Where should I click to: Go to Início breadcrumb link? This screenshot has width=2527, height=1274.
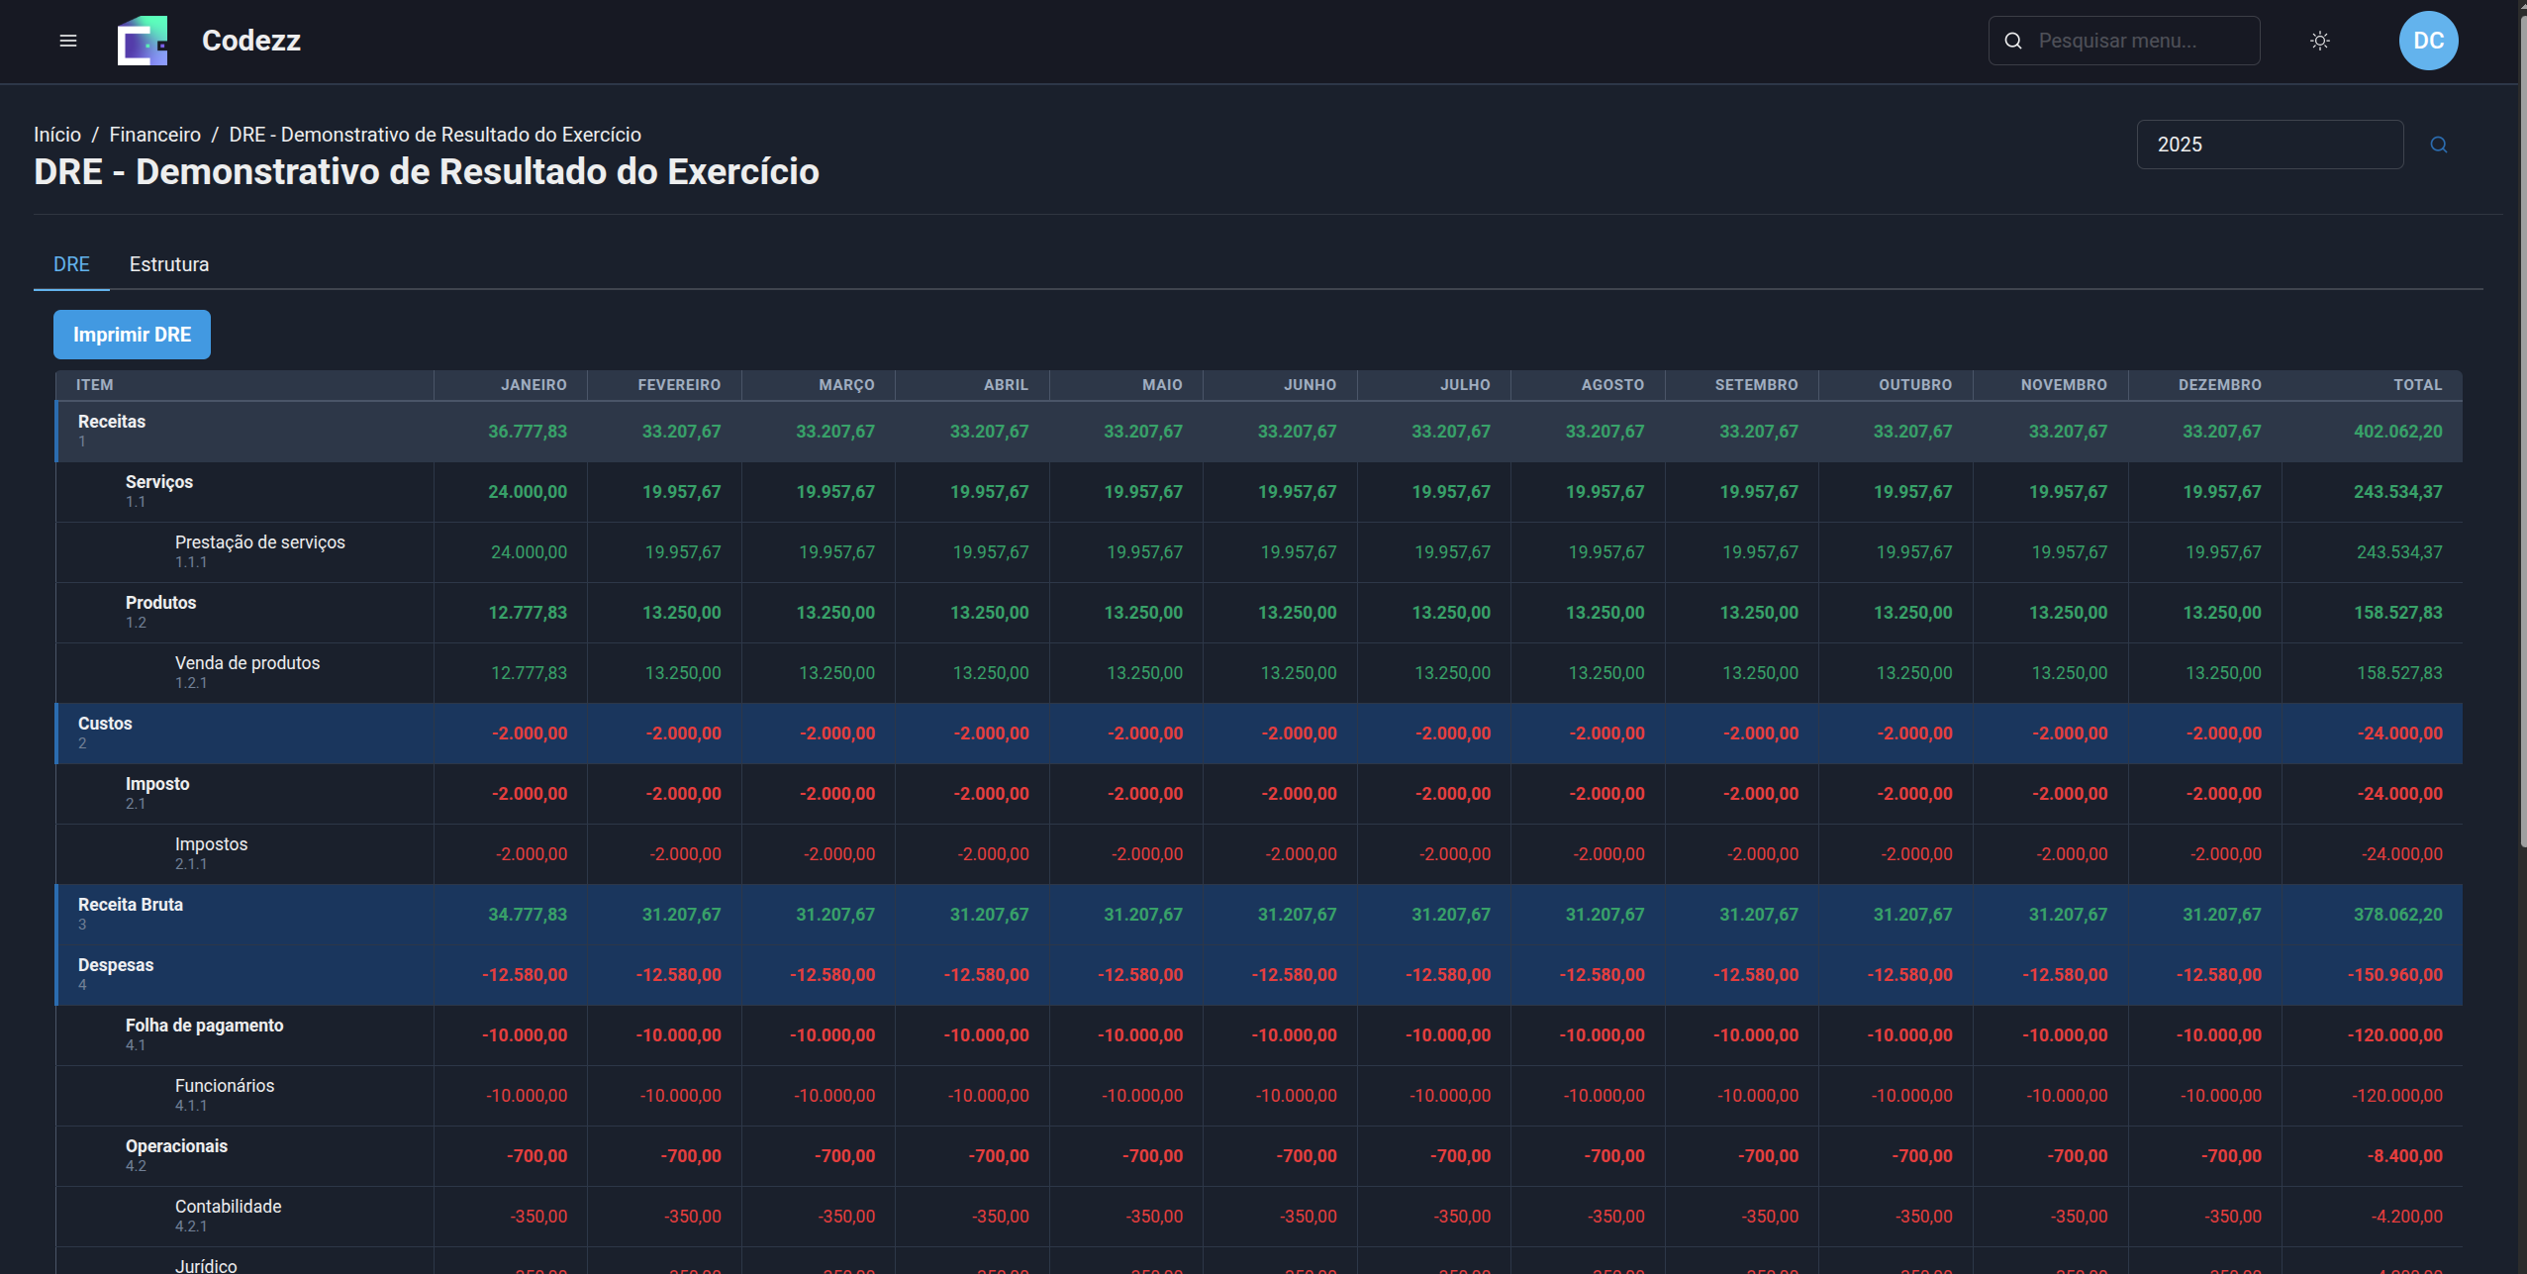click(57, 135)
